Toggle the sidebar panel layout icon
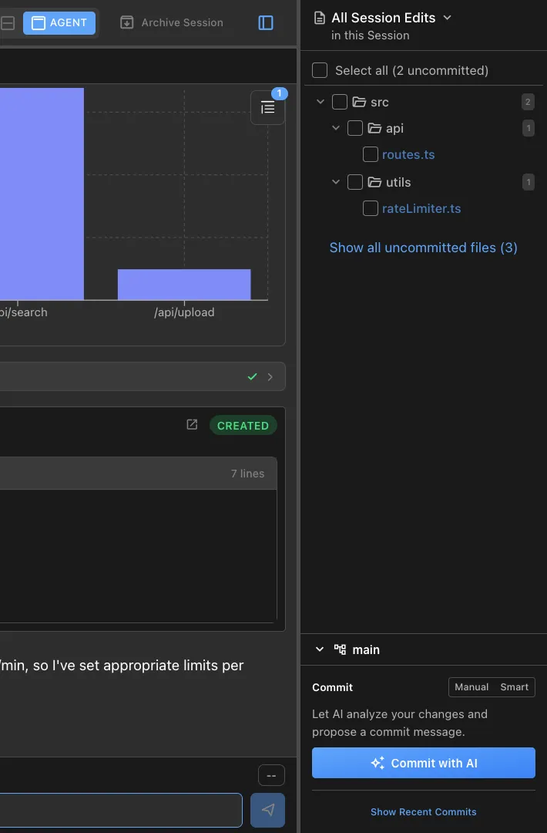This screenshot has height=833, width=547. pyautogui.click(x=266, y=23)
